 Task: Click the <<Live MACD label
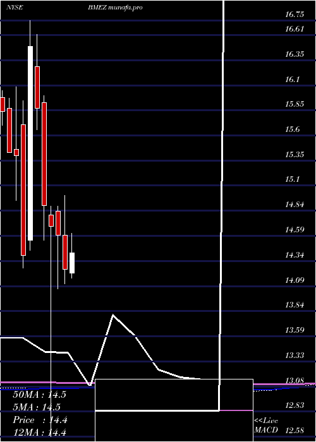click(266, 425)
